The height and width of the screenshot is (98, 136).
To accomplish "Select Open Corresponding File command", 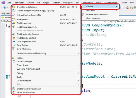I will point(46,11).
